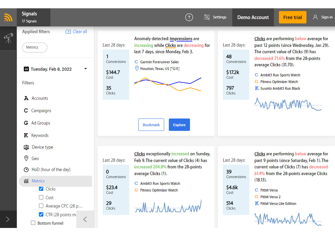Click the Geo location pin icon
The image size is (335, 236).
(26, 158)
